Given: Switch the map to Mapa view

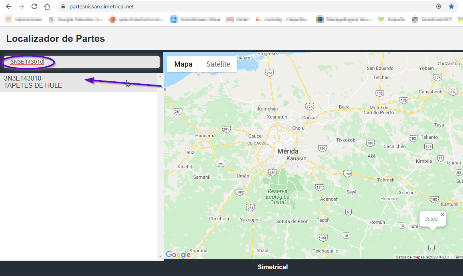Looking at the screenshot, I should pyautogui.click(x=183, y=64).
